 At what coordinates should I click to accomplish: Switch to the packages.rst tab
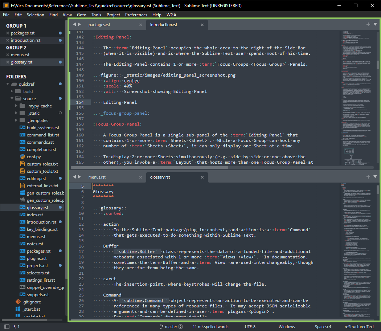[x=99, y=25]
